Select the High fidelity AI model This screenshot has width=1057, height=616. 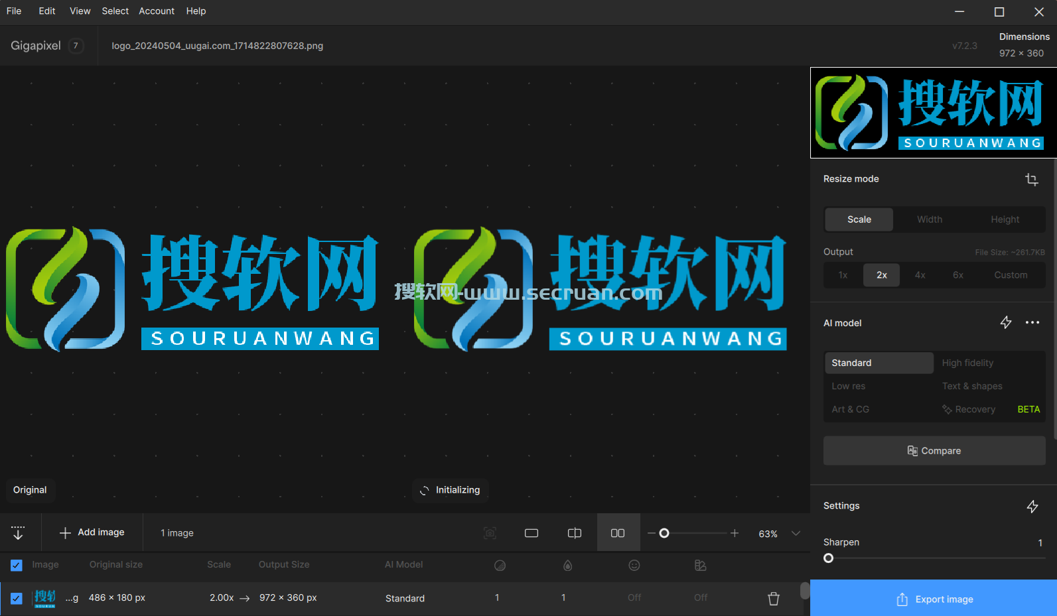pyautogui.click(x=967, y=363)
